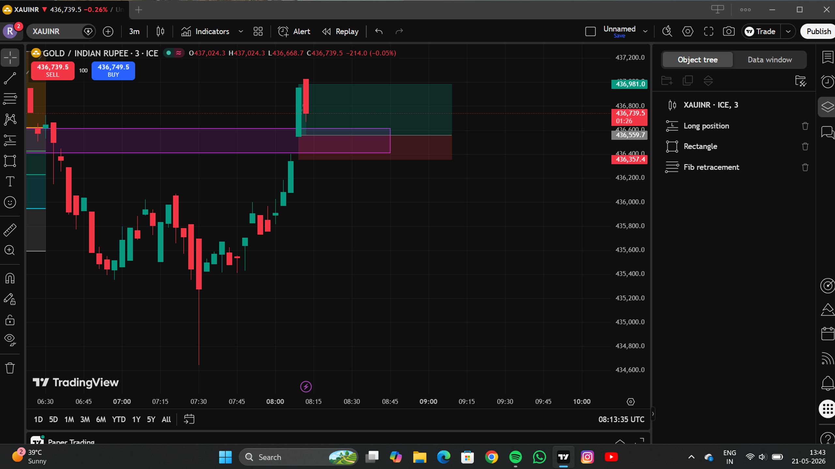Open the Trade panel
This screenshot has width=835, height=469.
pos(761,31)
